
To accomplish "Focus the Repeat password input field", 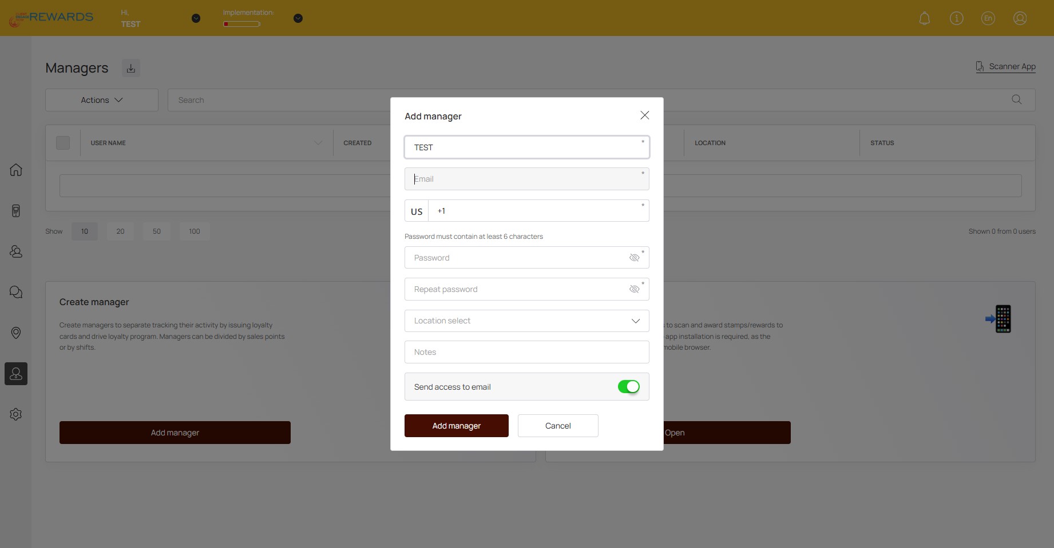I will tap(527, 289).
